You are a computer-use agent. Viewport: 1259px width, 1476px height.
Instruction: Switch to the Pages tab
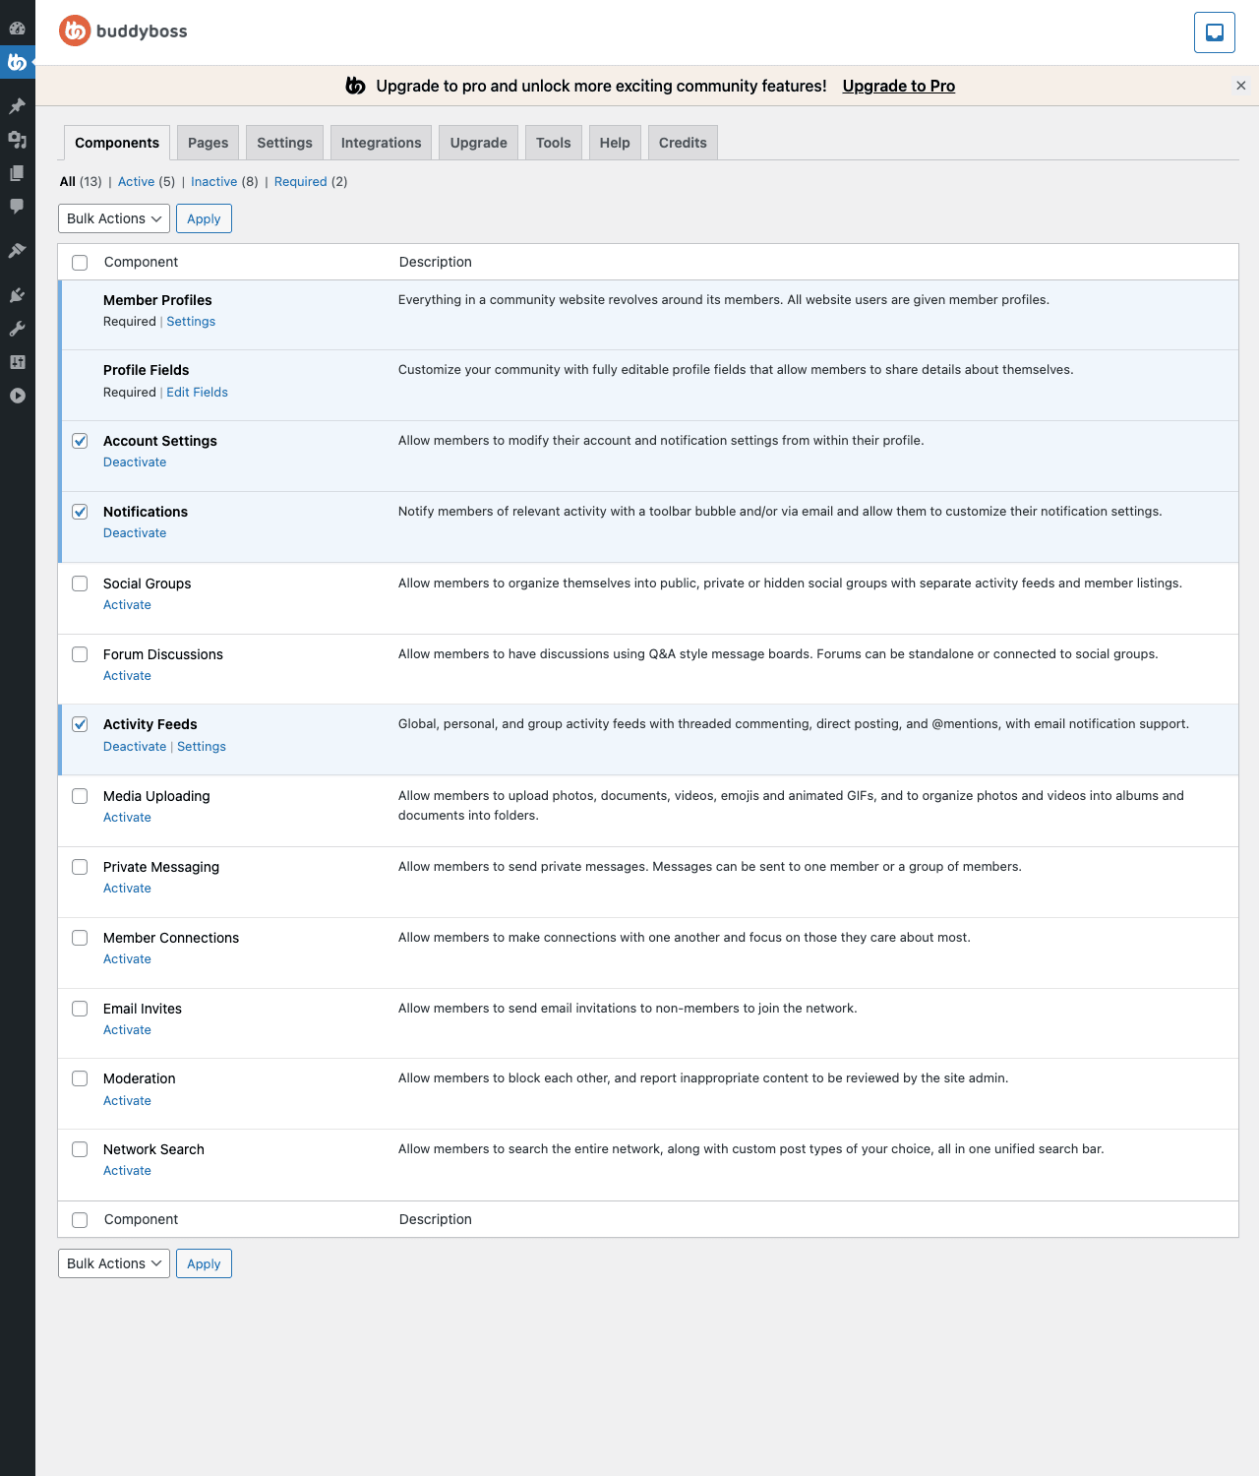point(209,143)
